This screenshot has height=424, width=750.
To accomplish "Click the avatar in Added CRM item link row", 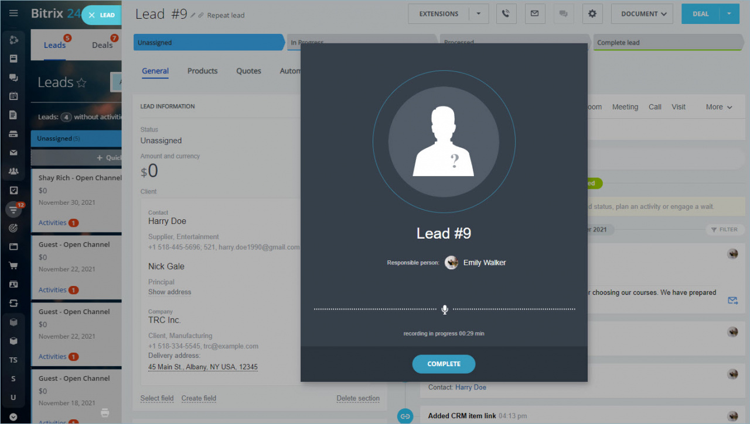I will pos(732,416).
